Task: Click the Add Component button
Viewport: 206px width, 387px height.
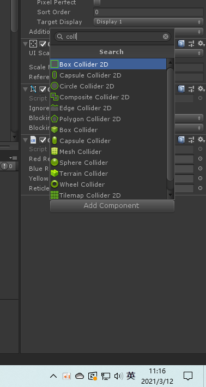Action: [x=112, y=206]
